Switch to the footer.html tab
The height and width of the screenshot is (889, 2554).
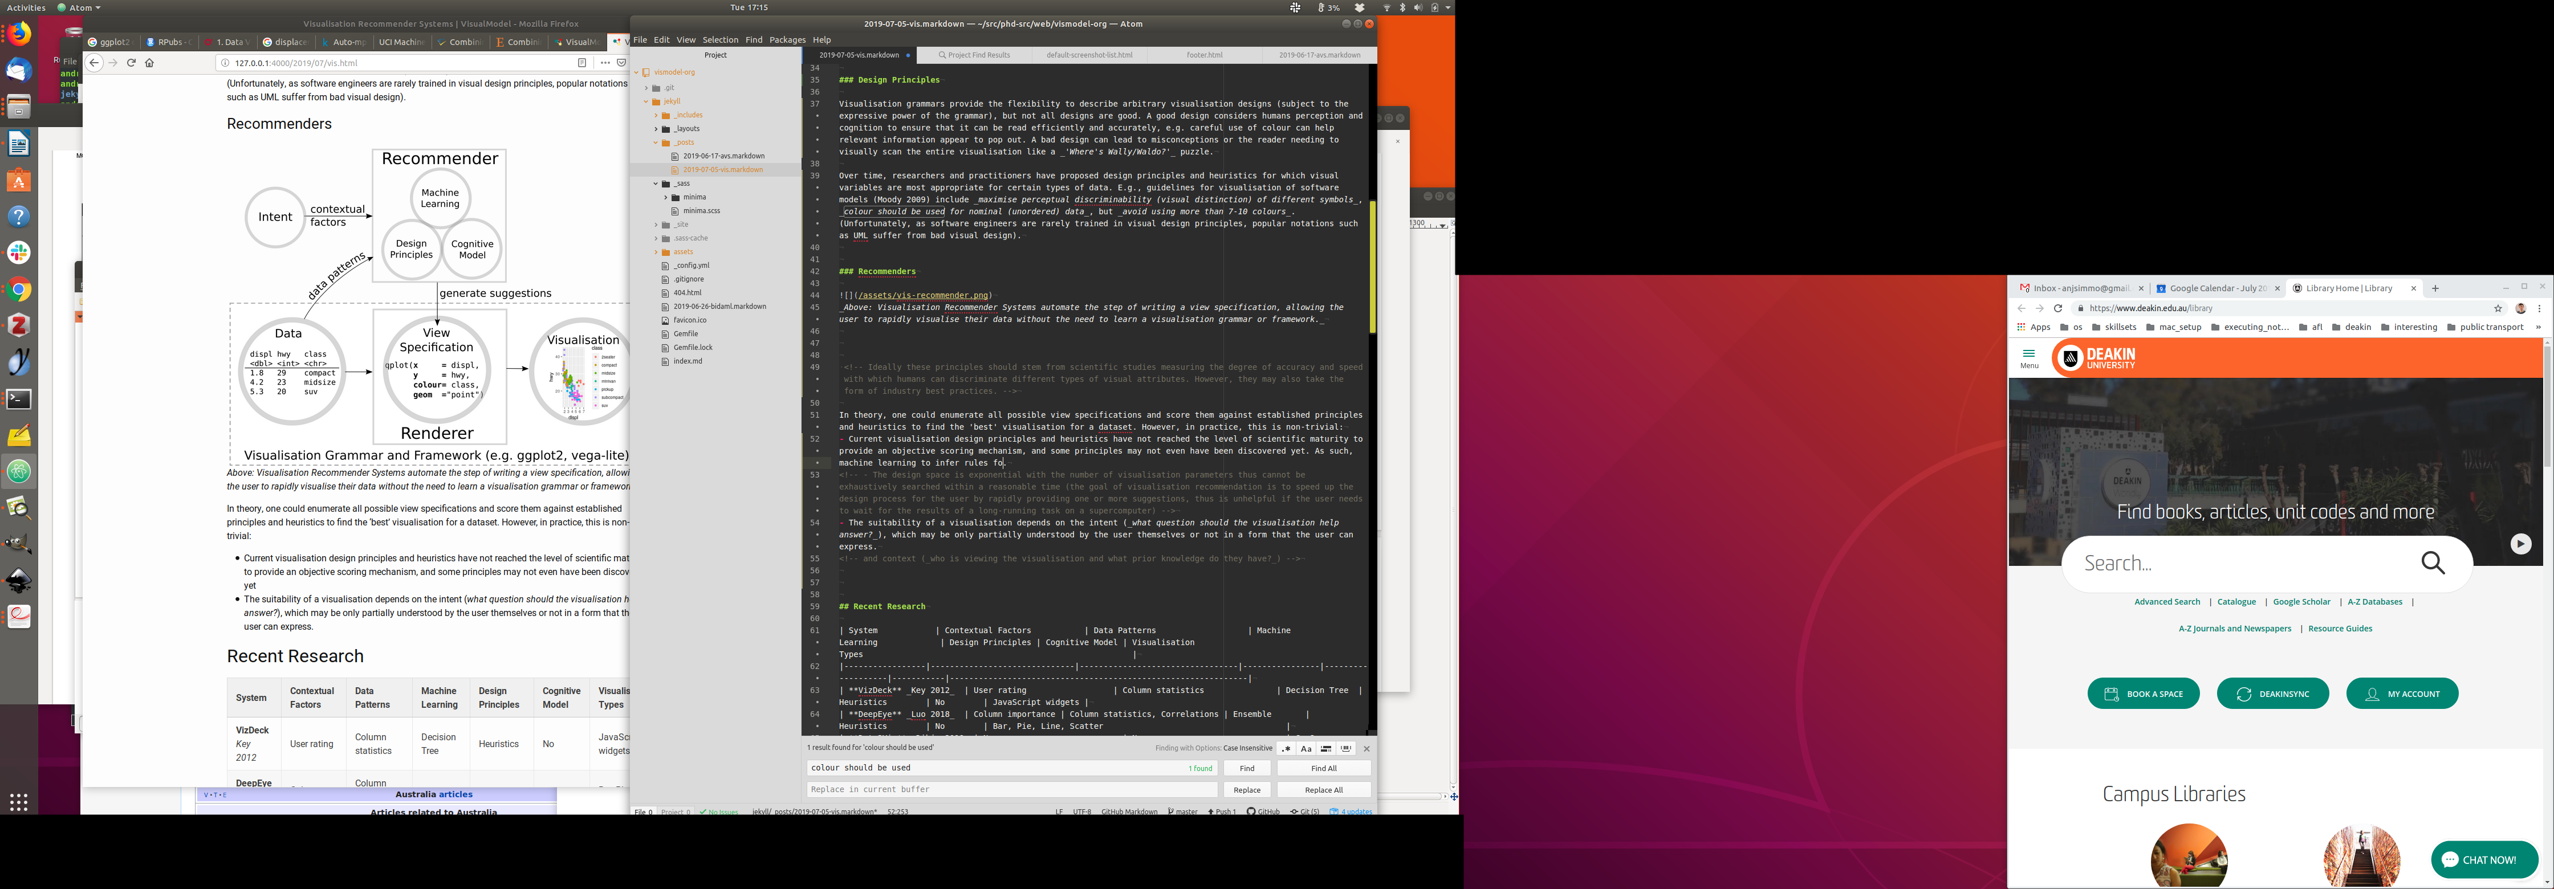click(x=1203, y=55)
